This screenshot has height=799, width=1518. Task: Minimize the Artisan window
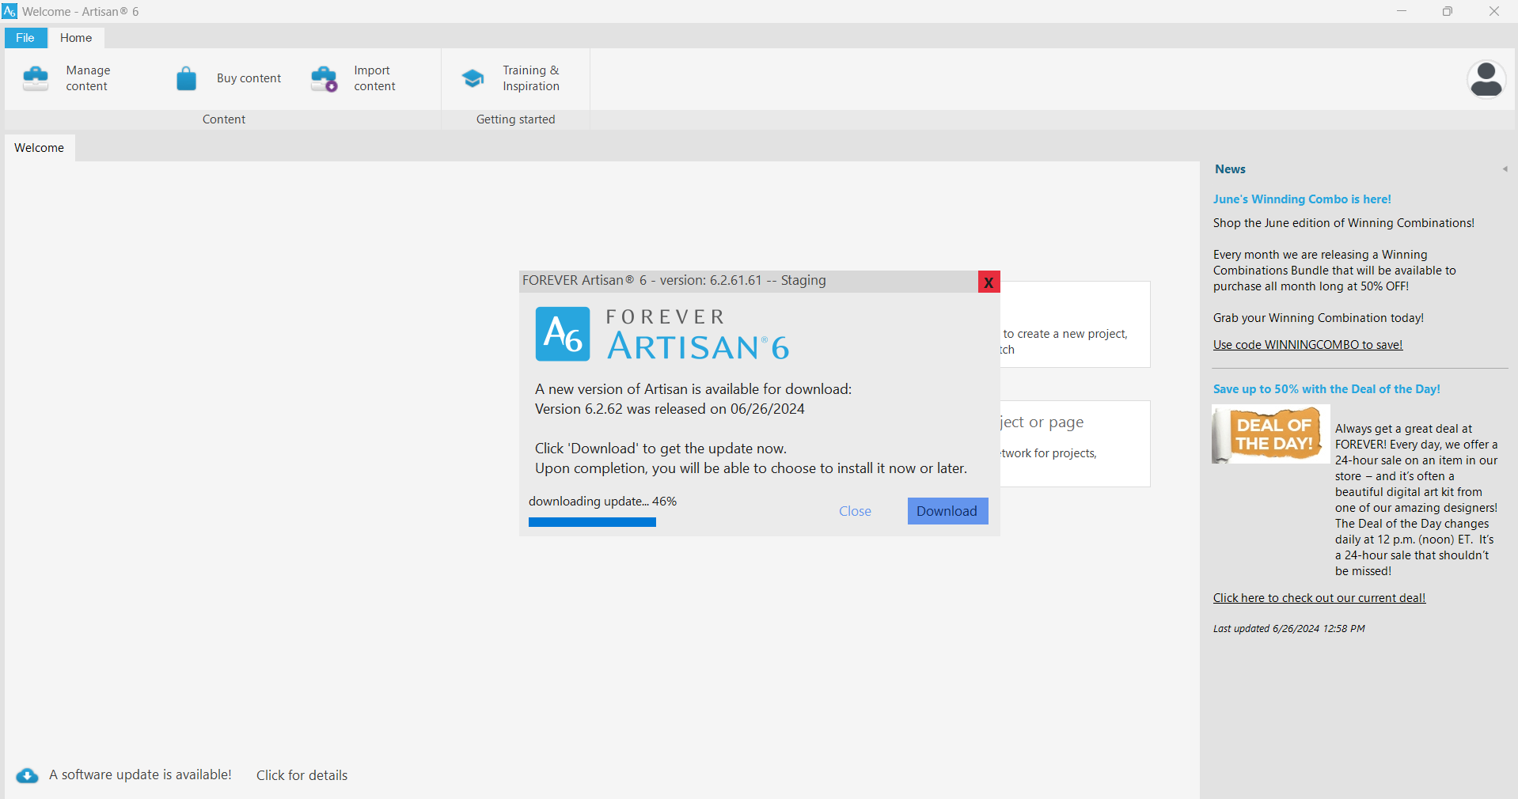(x=1401, y=11)
